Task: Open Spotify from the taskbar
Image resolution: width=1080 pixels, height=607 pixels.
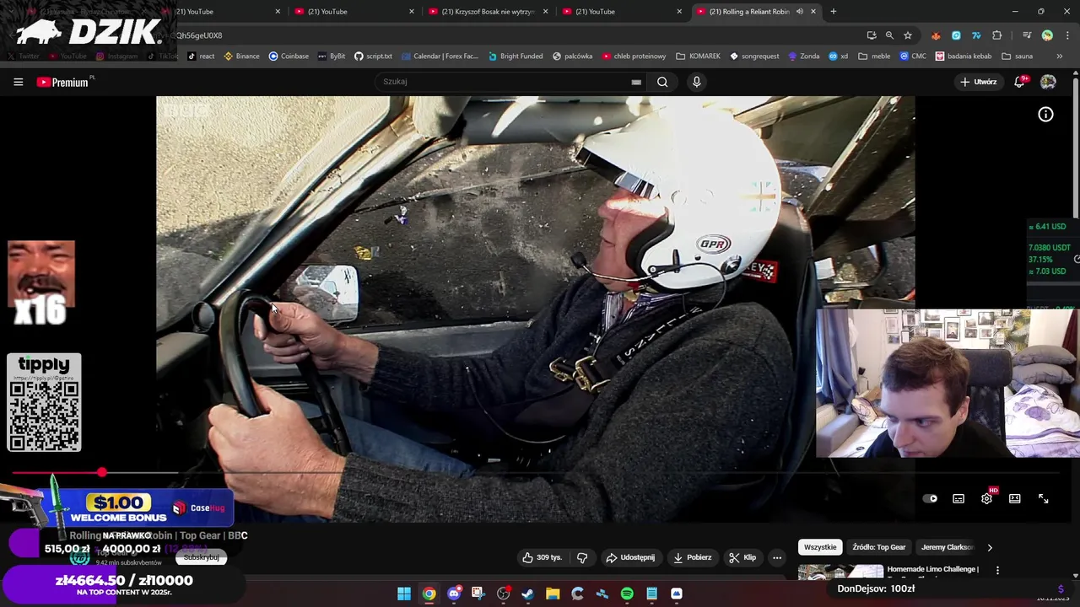Action: (627, 594)
